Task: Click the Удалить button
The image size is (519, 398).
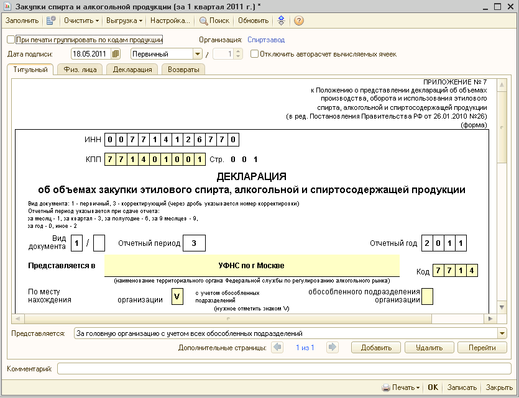Action: click(x=429, y=348)
